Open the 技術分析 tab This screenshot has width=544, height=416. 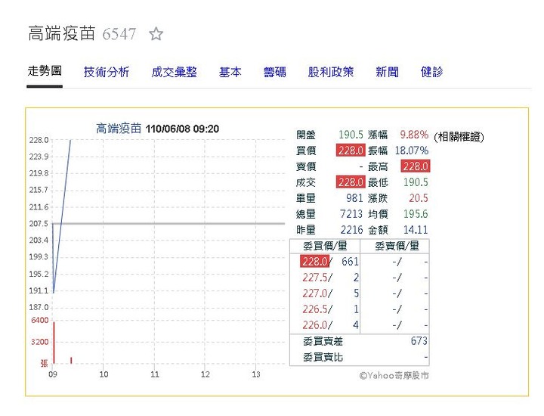point(107,72)
